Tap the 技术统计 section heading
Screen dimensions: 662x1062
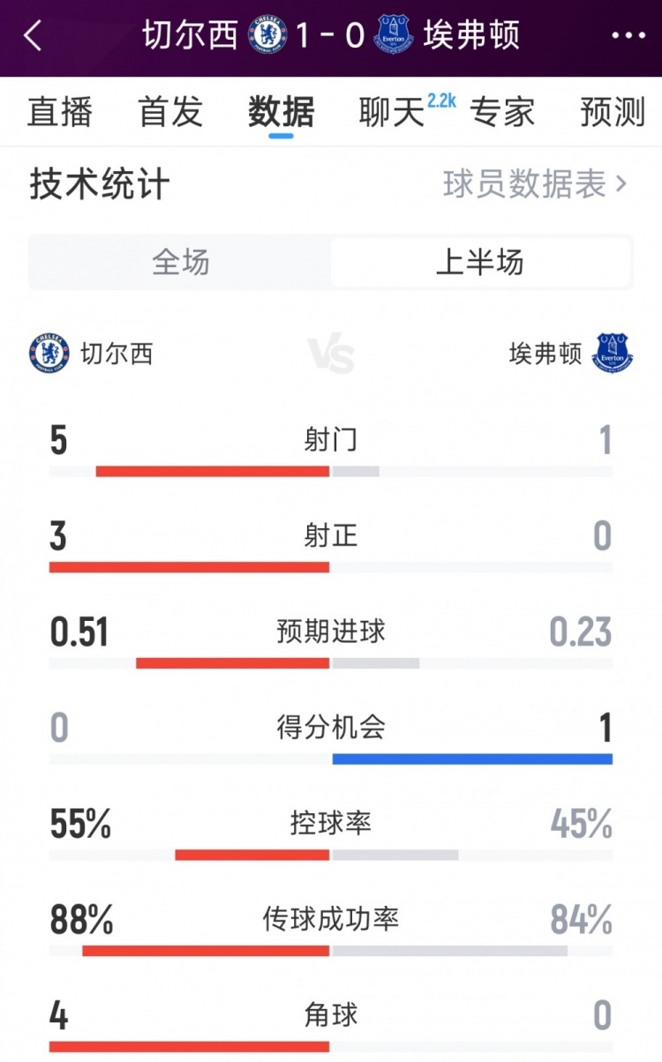(x=100, y=184)
